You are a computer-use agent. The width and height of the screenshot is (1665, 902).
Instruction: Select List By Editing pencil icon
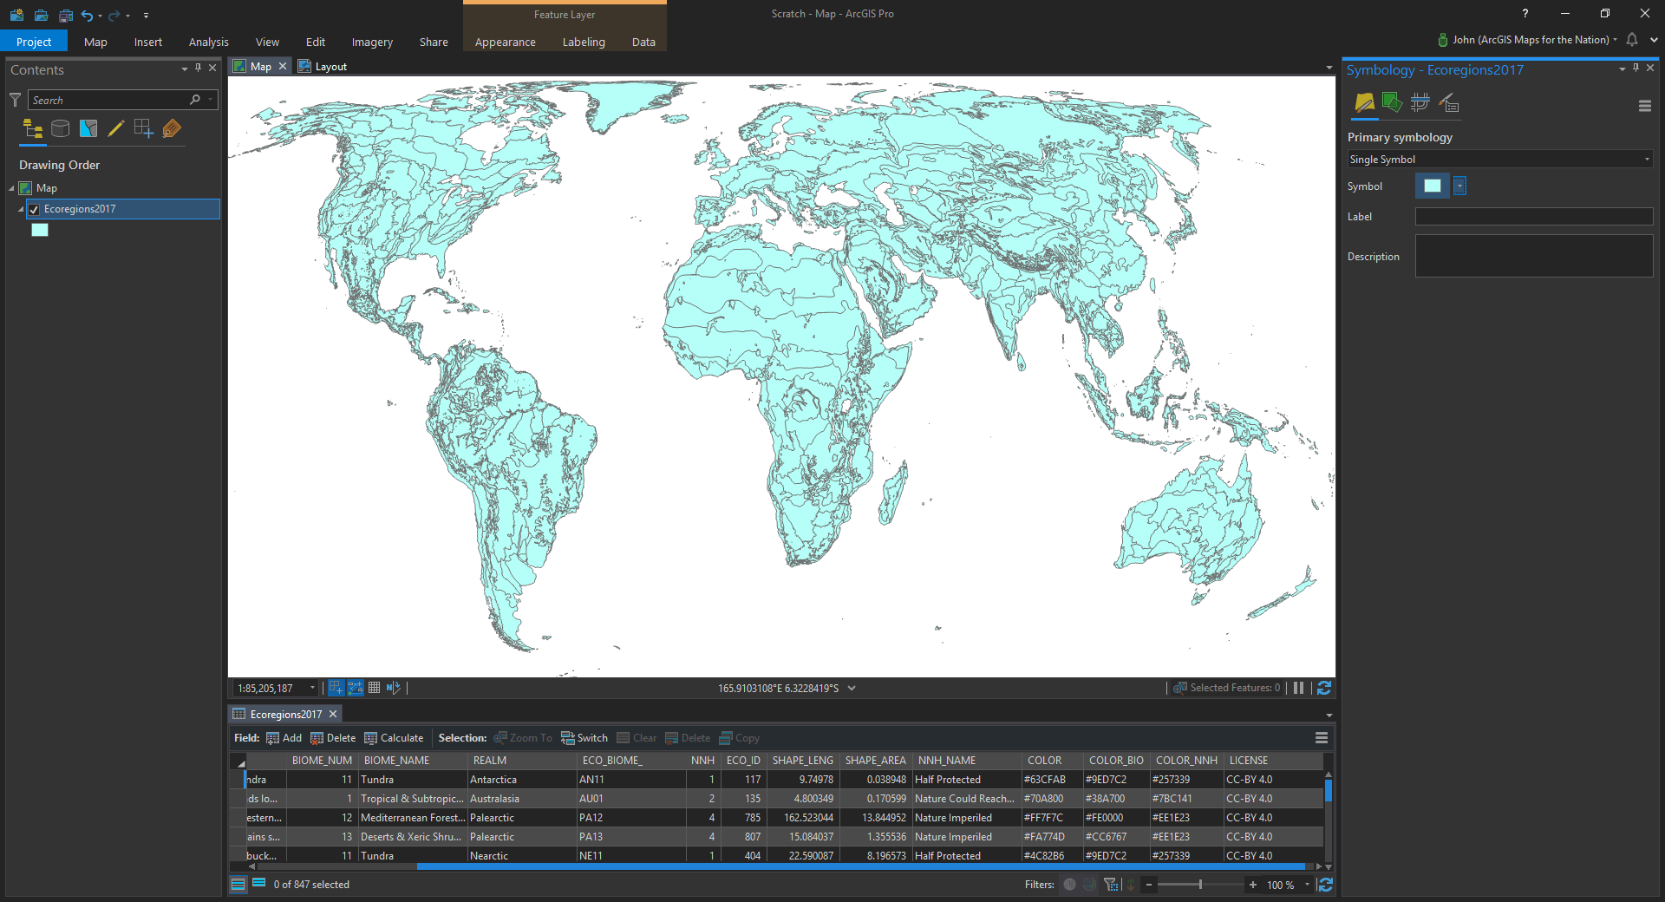[x=115, y=129]
